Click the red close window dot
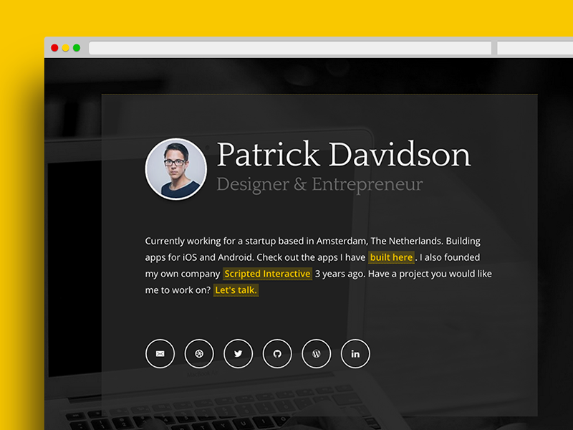 [x=54, y=48]
